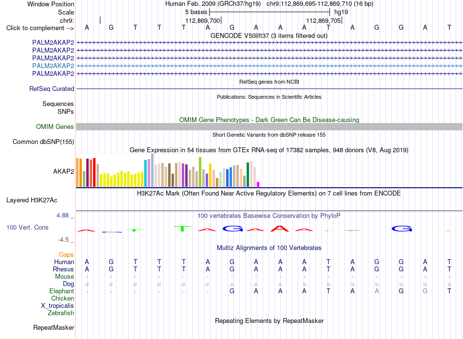Click the magenta bar in GTEx chart
The image size is (463, 339).
pos(258,184)
